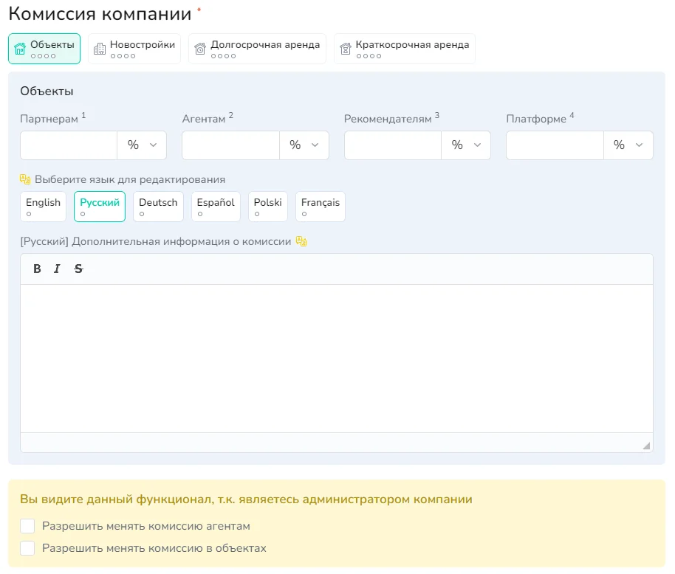
Task: Open the Агентам percent unit dropdown
Action: click(x=304, y=145)
